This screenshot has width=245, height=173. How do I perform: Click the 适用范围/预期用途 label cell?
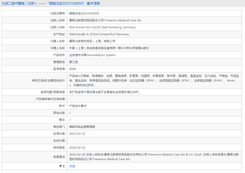pos(34,92)
